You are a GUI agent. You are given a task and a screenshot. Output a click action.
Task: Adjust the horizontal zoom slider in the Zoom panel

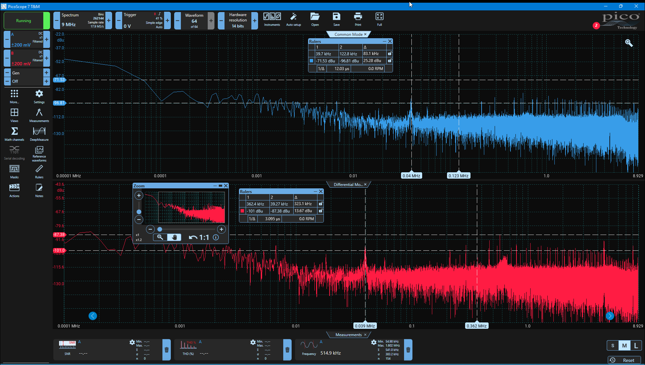coord(160,229)
